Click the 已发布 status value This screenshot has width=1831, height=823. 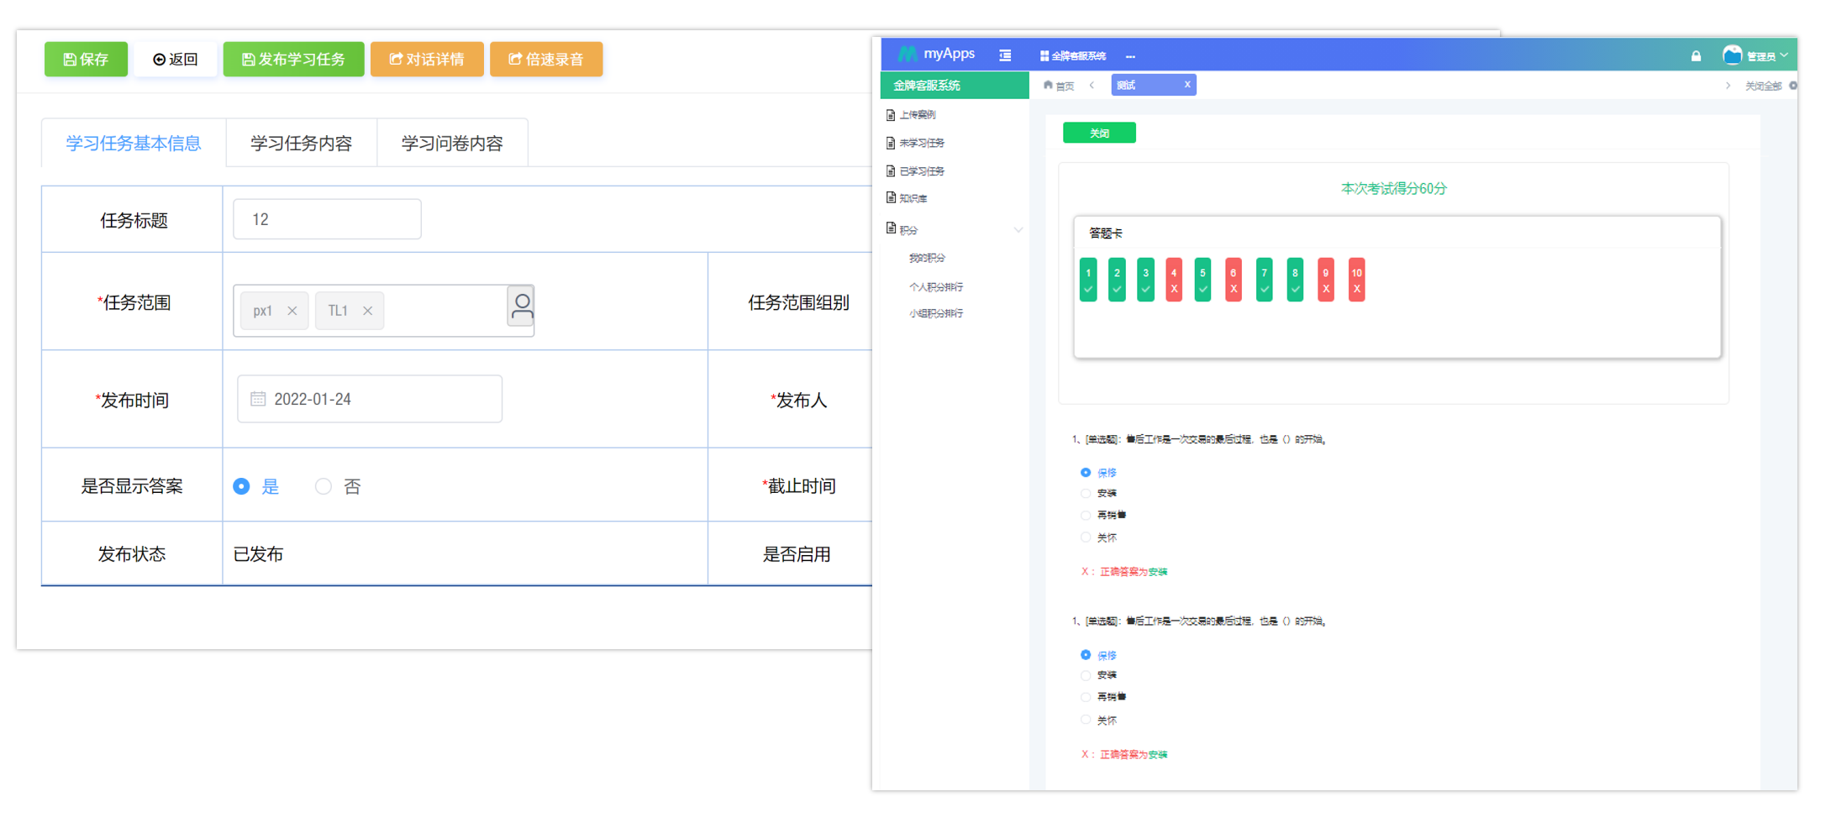tap(258, 554)
